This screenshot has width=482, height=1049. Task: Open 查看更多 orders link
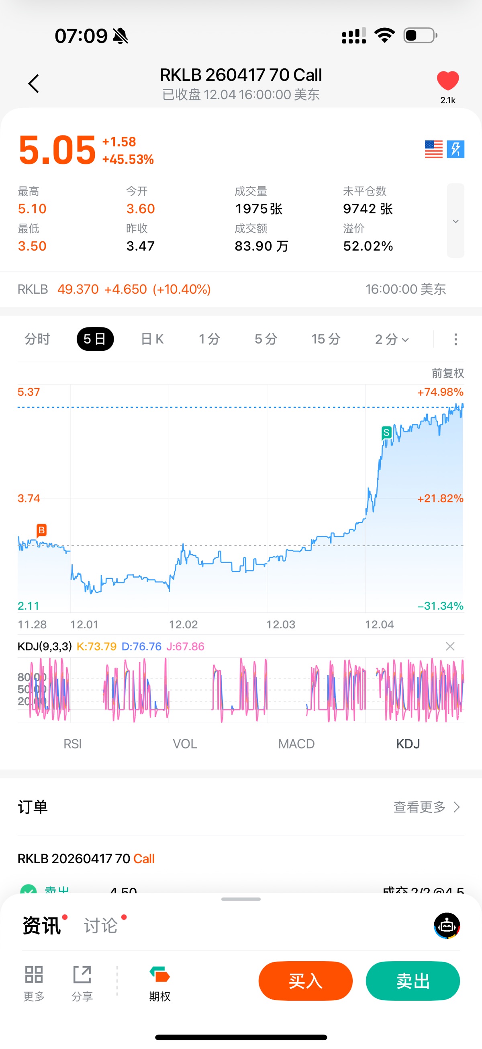click(426, 807)
